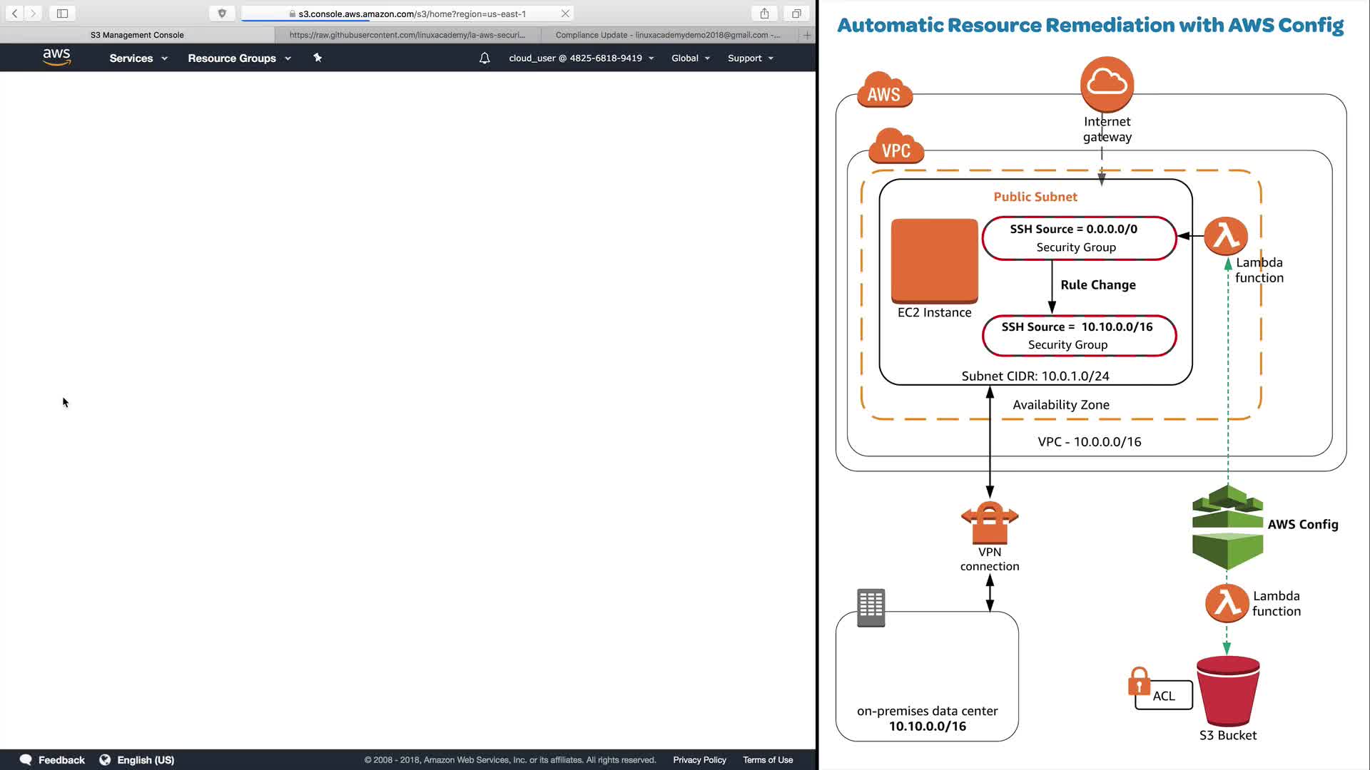Open the Global region dropdown

coord(690,58)
